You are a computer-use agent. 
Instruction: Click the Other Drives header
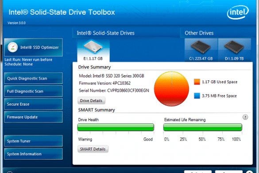pyautogui.click(x=199, y=33)
